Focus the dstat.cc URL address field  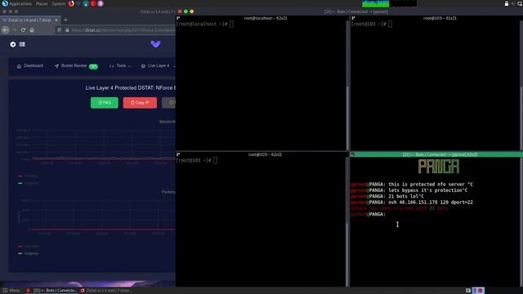pyautogui.click(x=123, y=30)
